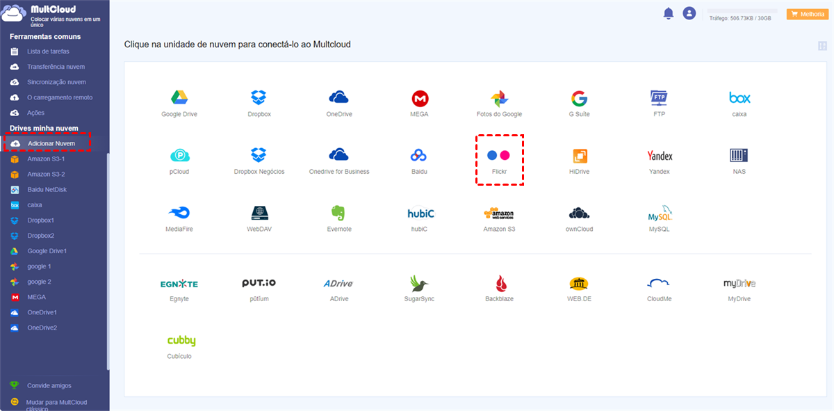
Task: Toggle the grid view icon at top right
Action: [x=823, y=46]
